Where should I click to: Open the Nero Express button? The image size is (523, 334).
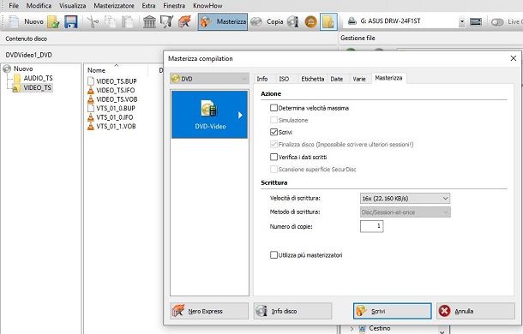tap(209, 311)
